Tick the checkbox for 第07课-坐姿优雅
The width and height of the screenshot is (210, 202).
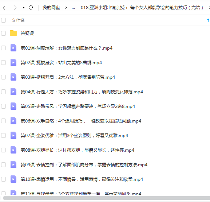pos(4,135)
